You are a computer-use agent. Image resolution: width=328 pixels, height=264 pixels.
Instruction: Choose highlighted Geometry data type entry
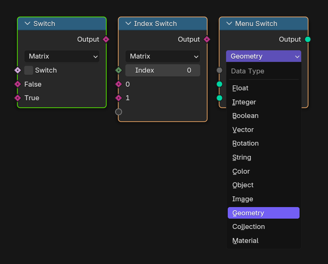(x=264, y=213)
